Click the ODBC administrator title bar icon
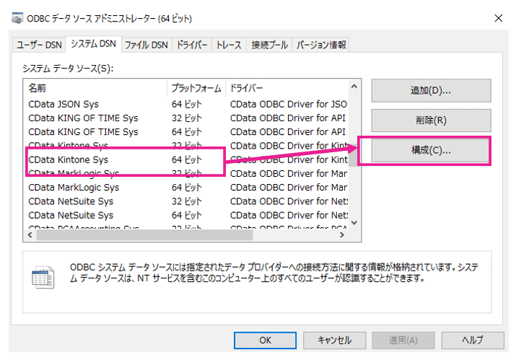The image size is (516, 363). point(17,18)
